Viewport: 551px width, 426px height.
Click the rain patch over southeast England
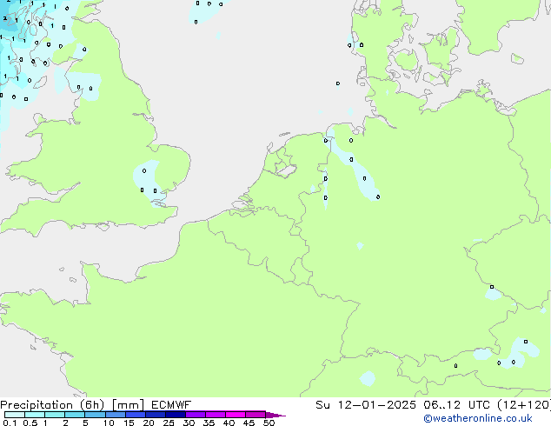[x=148, y=180]
